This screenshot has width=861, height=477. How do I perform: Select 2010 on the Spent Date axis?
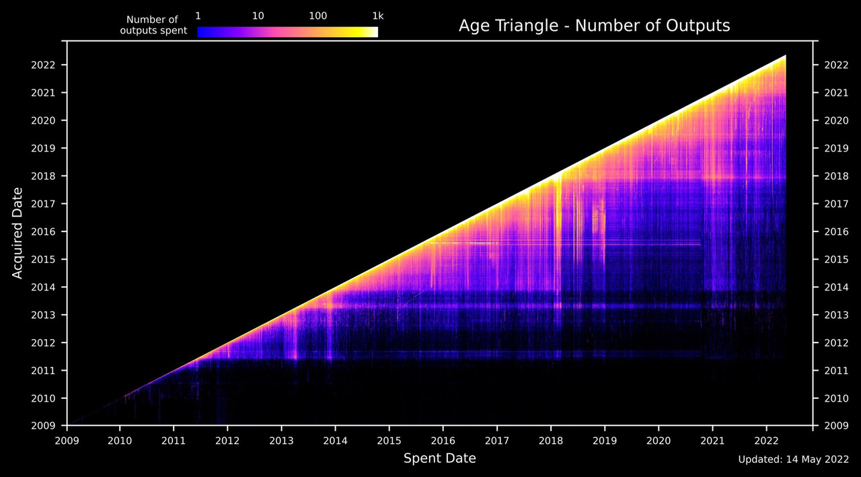[x=120, y=440]
